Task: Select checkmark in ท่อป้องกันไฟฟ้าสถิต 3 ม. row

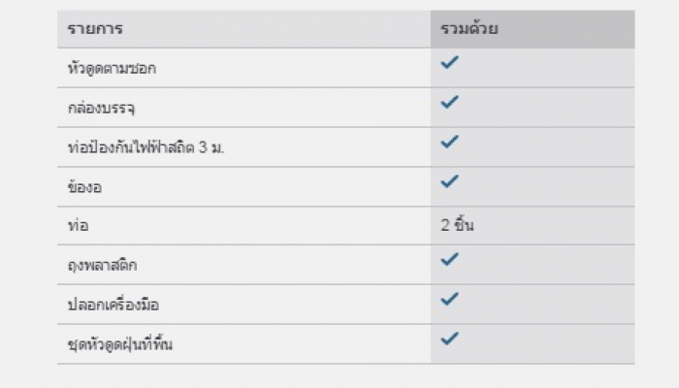Action: point(449,142)
